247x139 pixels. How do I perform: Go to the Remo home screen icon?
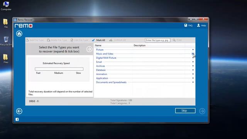click(x=19, y=34)
